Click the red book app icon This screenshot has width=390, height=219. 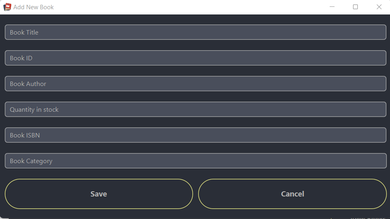(x=7, y=7)
